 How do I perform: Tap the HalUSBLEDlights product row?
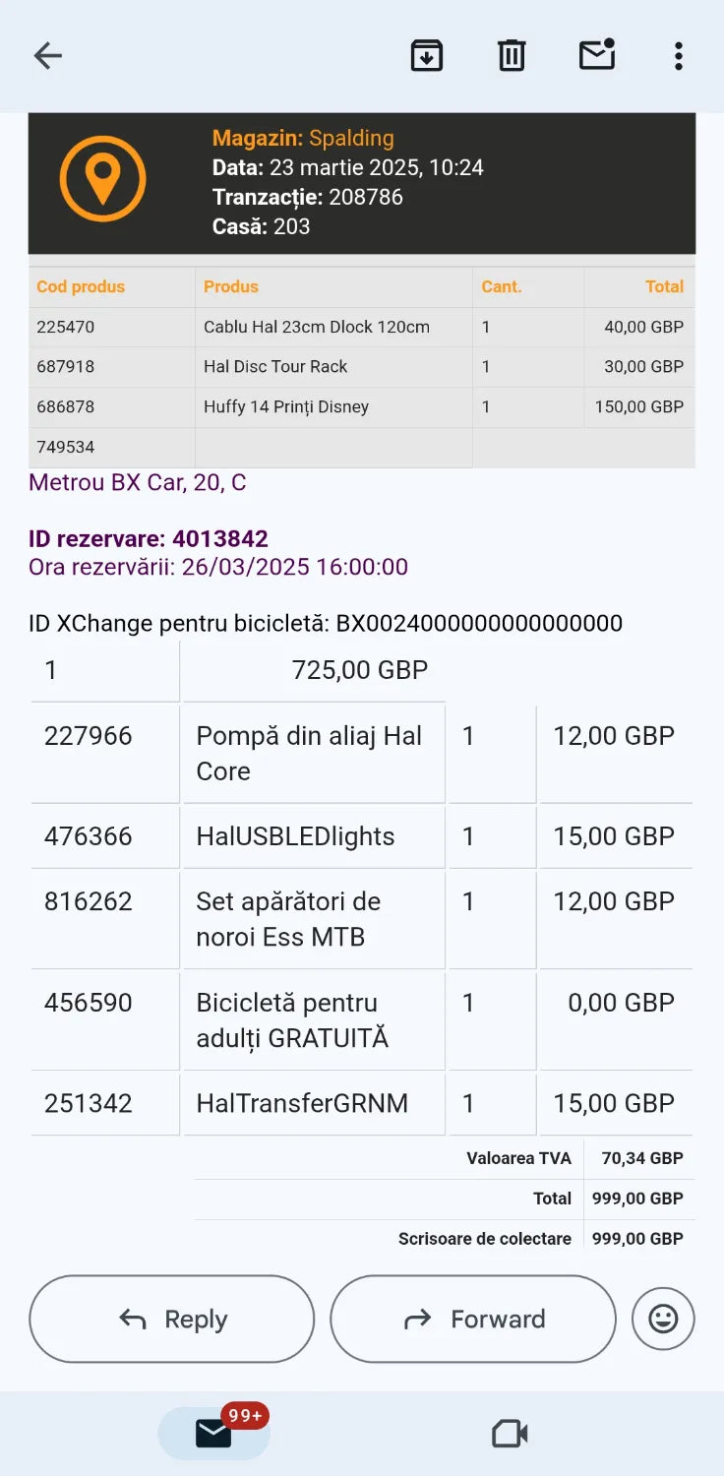coord(362,836)
